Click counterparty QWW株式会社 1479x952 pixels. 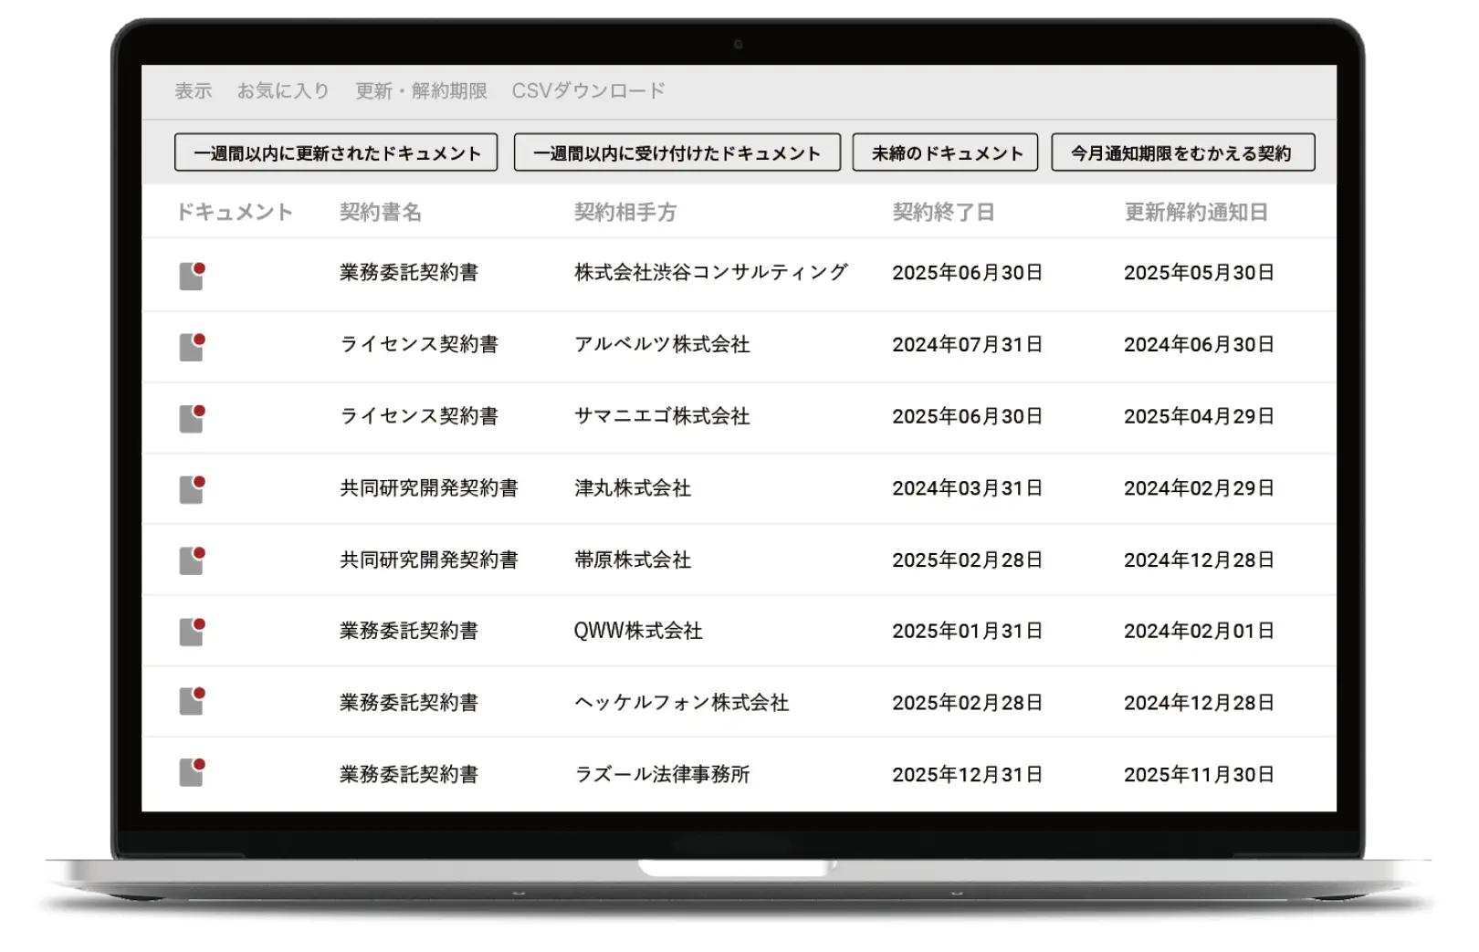(x=638, y=631)
